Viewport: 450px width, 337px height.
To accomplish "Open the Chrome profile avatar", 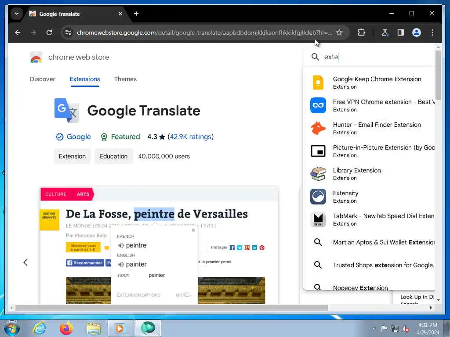I will click(417, 32).
